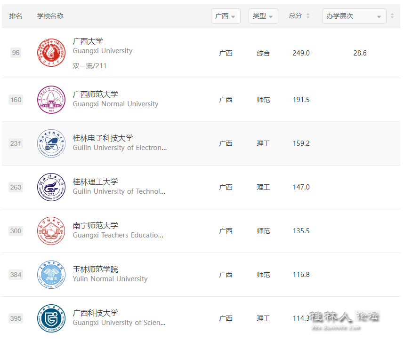Open the 广西大学 school name link

pyautogui.click(x=88, y=41)
